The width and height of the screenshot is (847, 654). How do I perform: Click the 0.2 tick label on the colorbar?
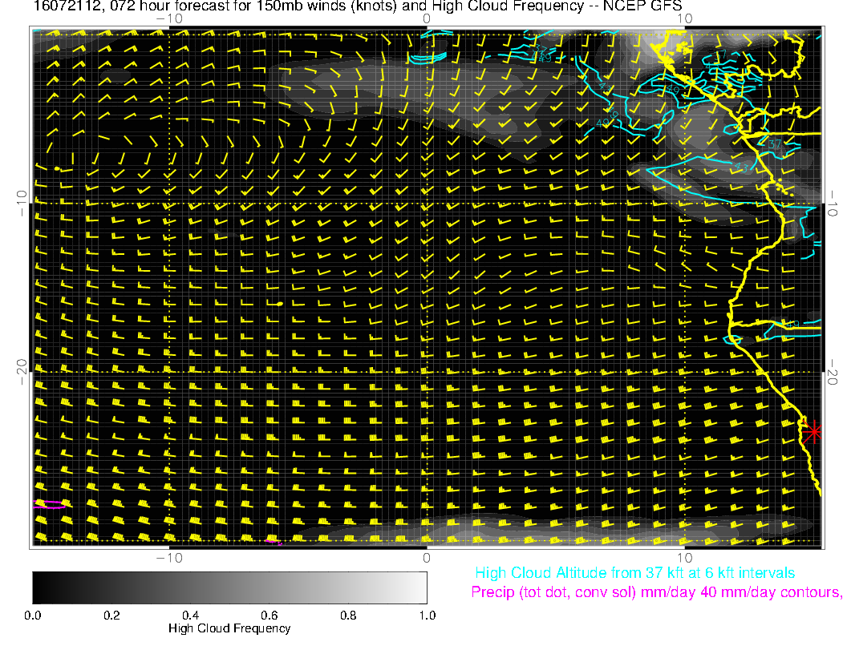111,615
